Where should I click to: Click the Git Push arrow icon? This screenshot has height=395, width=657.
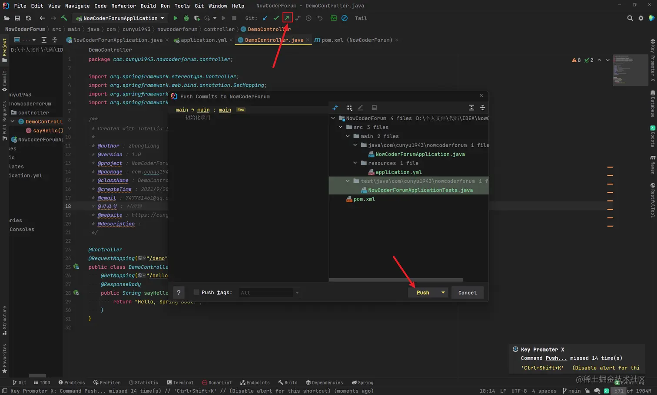click(287, 18)
